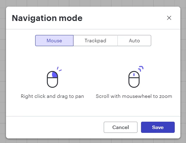
Task: Click the right-click pan mouse icon
Action: [54, 77]
